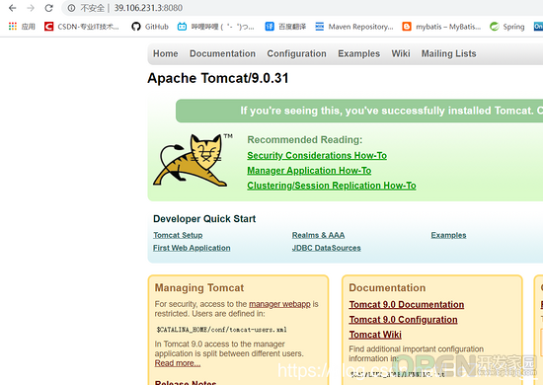
Task: Open the Maven Repository bookmark
Action: tap(353, 27)
